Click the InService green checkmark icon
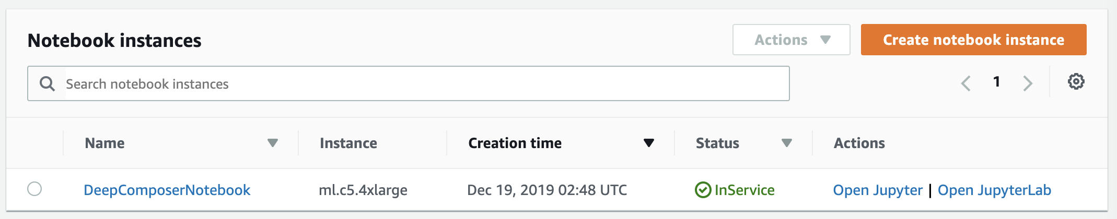Screen dimensions: 1117x219 tap(703, 190)
